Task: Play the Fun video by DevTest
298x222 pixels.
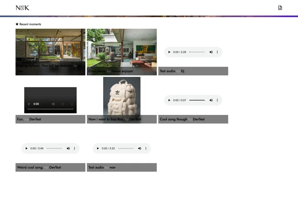Action: [29, 104]
